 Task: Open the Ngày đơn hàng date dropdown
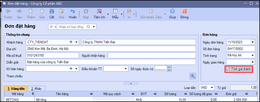point(253,42)
